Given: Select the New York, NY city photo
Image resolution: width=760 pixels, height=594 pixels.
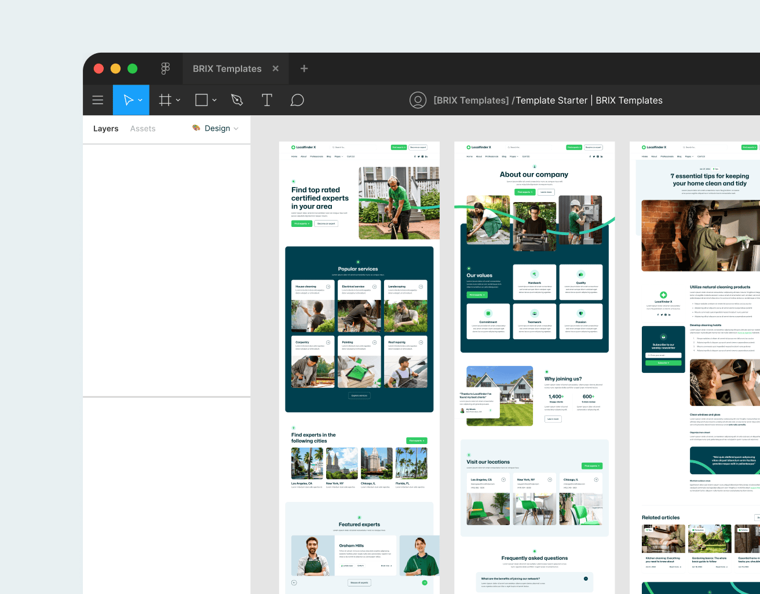Looking at the screenshot, I should [x=342, y=463].
